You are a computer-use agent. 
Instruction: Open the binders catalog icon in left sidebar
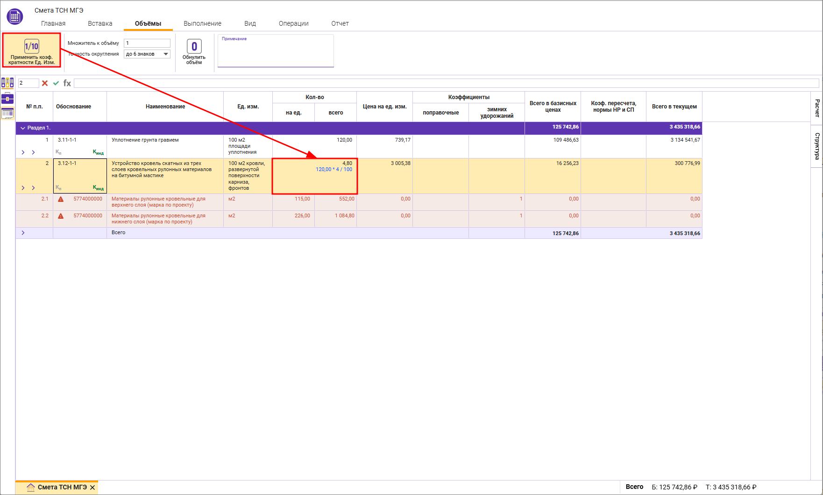[7, 83]
